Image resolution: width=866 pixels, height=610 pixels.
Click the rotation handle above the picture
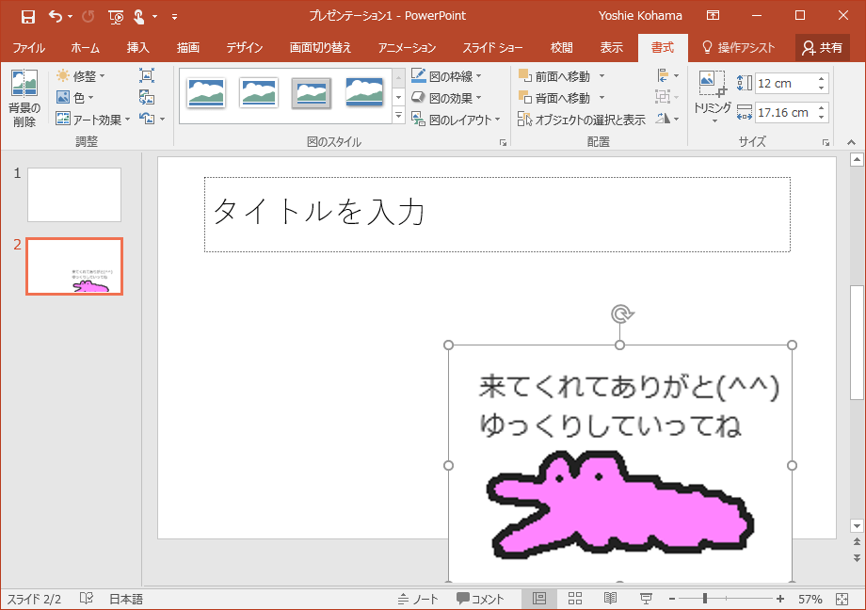click(622, 313)
